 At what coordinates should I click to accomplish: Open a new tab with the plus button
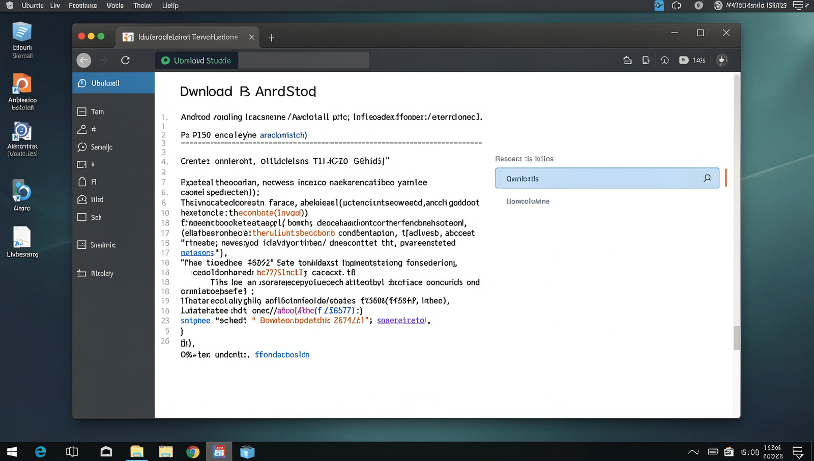271,38
